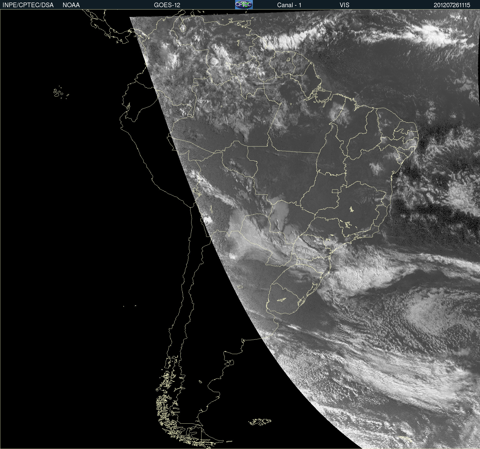Click the 'Canal - 1' channel label
480x449 pixels.
point(289,5)
